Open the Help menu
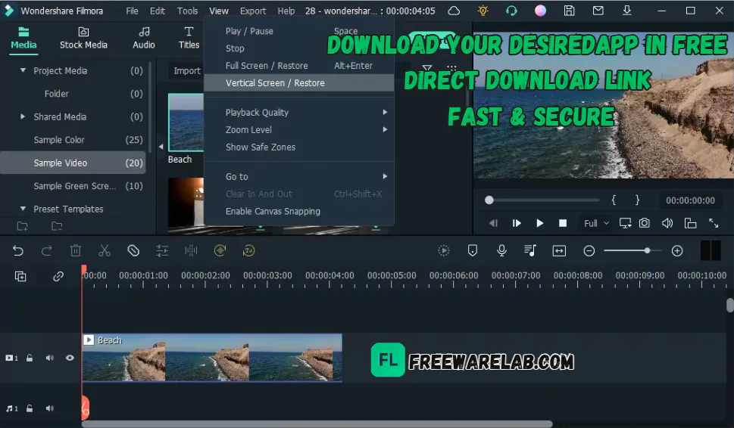Image resolution: width=734 pixels, height=428 pixels. click(286, 11)
